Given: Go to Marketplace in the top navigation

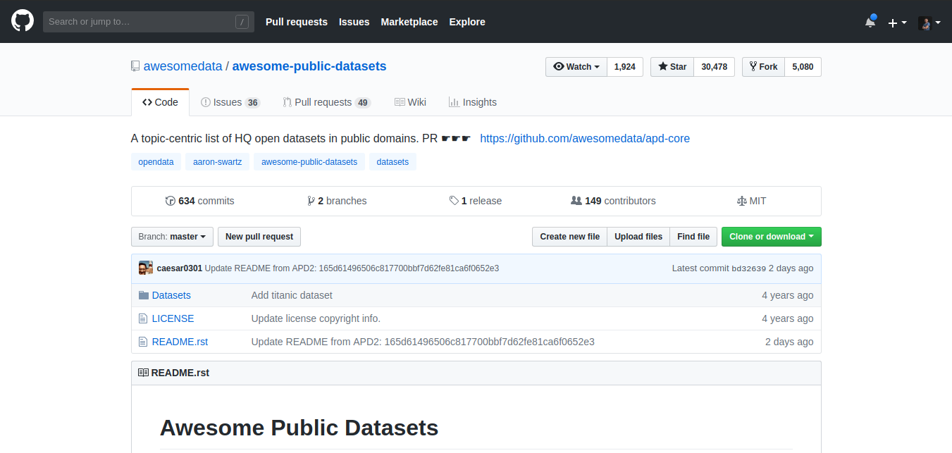Looking at the screenshot, I should [409, 22].
